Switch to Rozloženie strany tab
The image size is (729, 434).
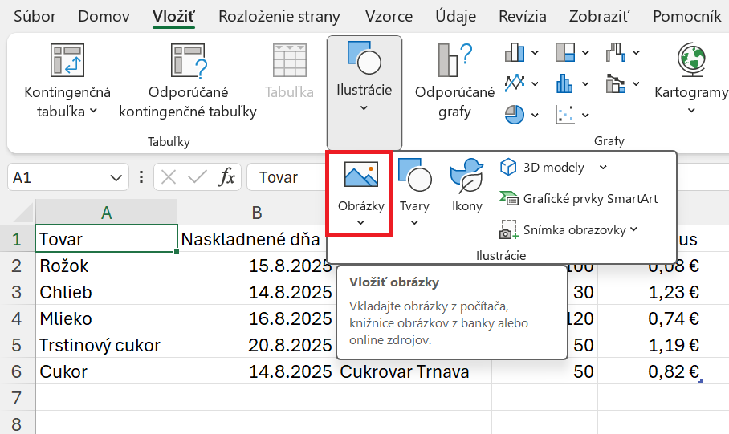[x=279, y=17]
